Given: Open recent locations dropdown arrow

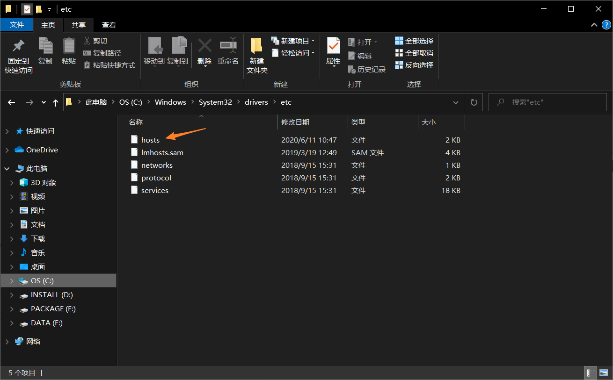Looking at the screenshot, I should [44, 102].
